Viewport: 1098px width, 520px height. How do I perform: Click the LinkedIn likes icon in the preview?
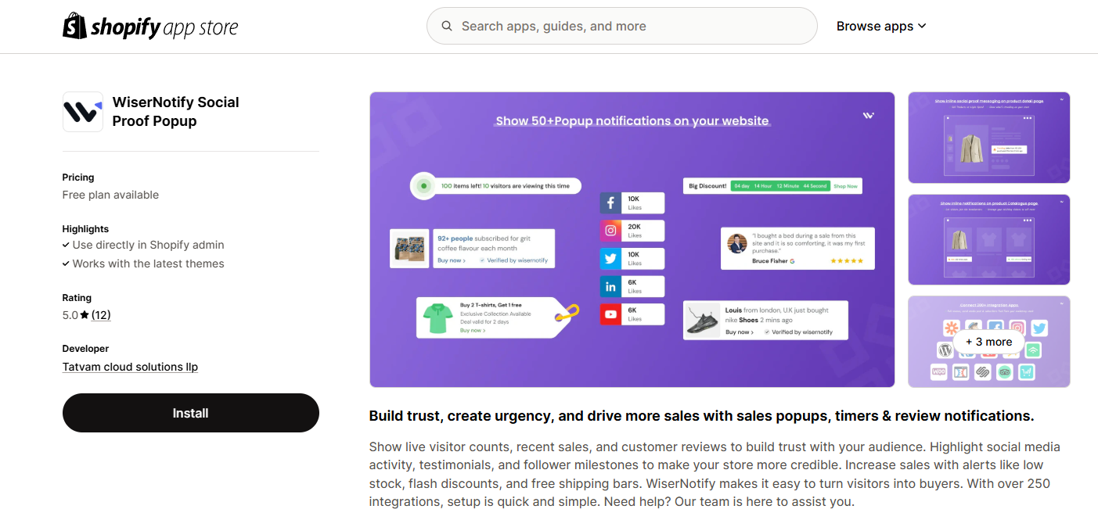[611, 286]
